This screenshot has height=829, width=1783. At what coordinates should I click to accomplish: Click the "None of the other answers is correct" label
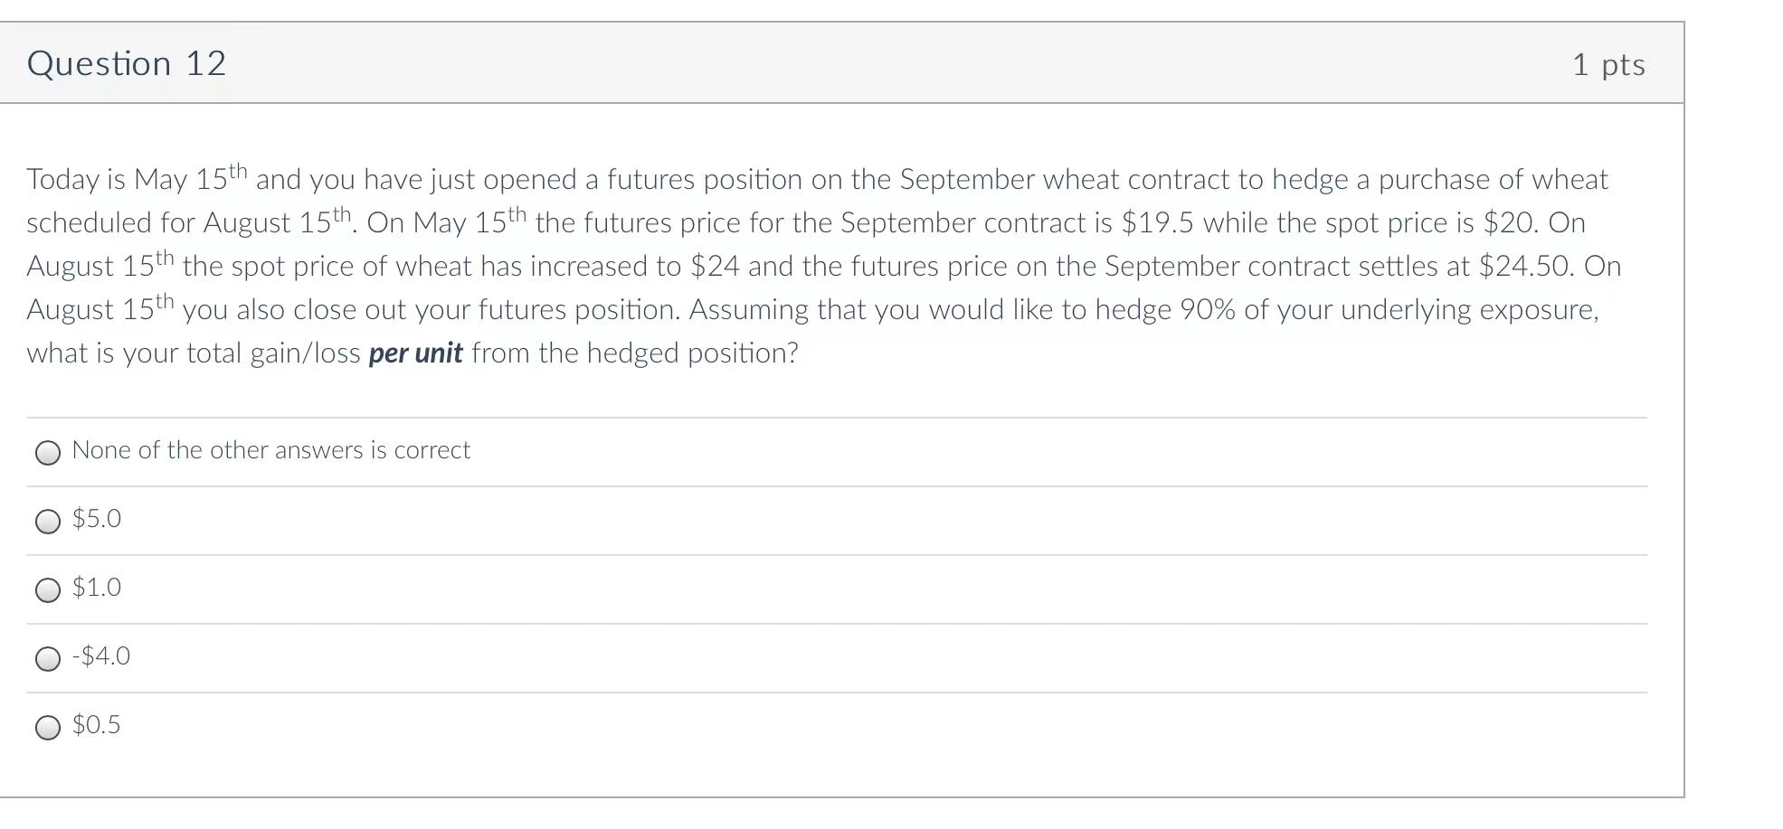tap(270, 450)
